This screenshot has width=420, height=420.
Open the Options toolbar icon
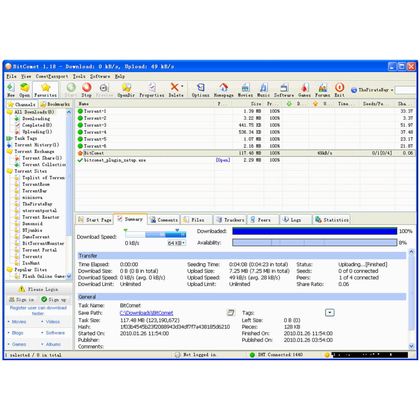(x=200, y=90)
